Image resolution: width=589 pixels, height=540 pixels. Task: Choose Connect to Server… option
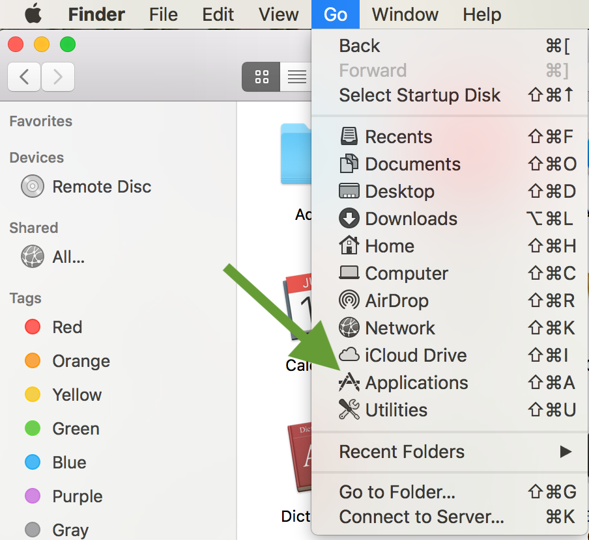coord(421,517)
